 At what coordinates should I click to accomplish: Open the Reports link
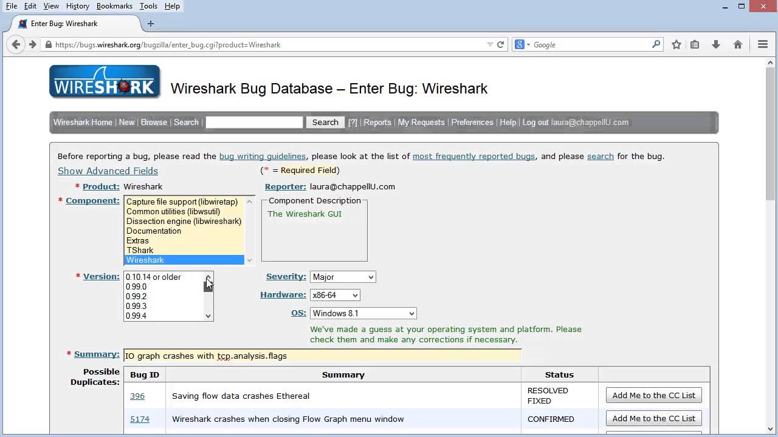(x=377, y=122)
